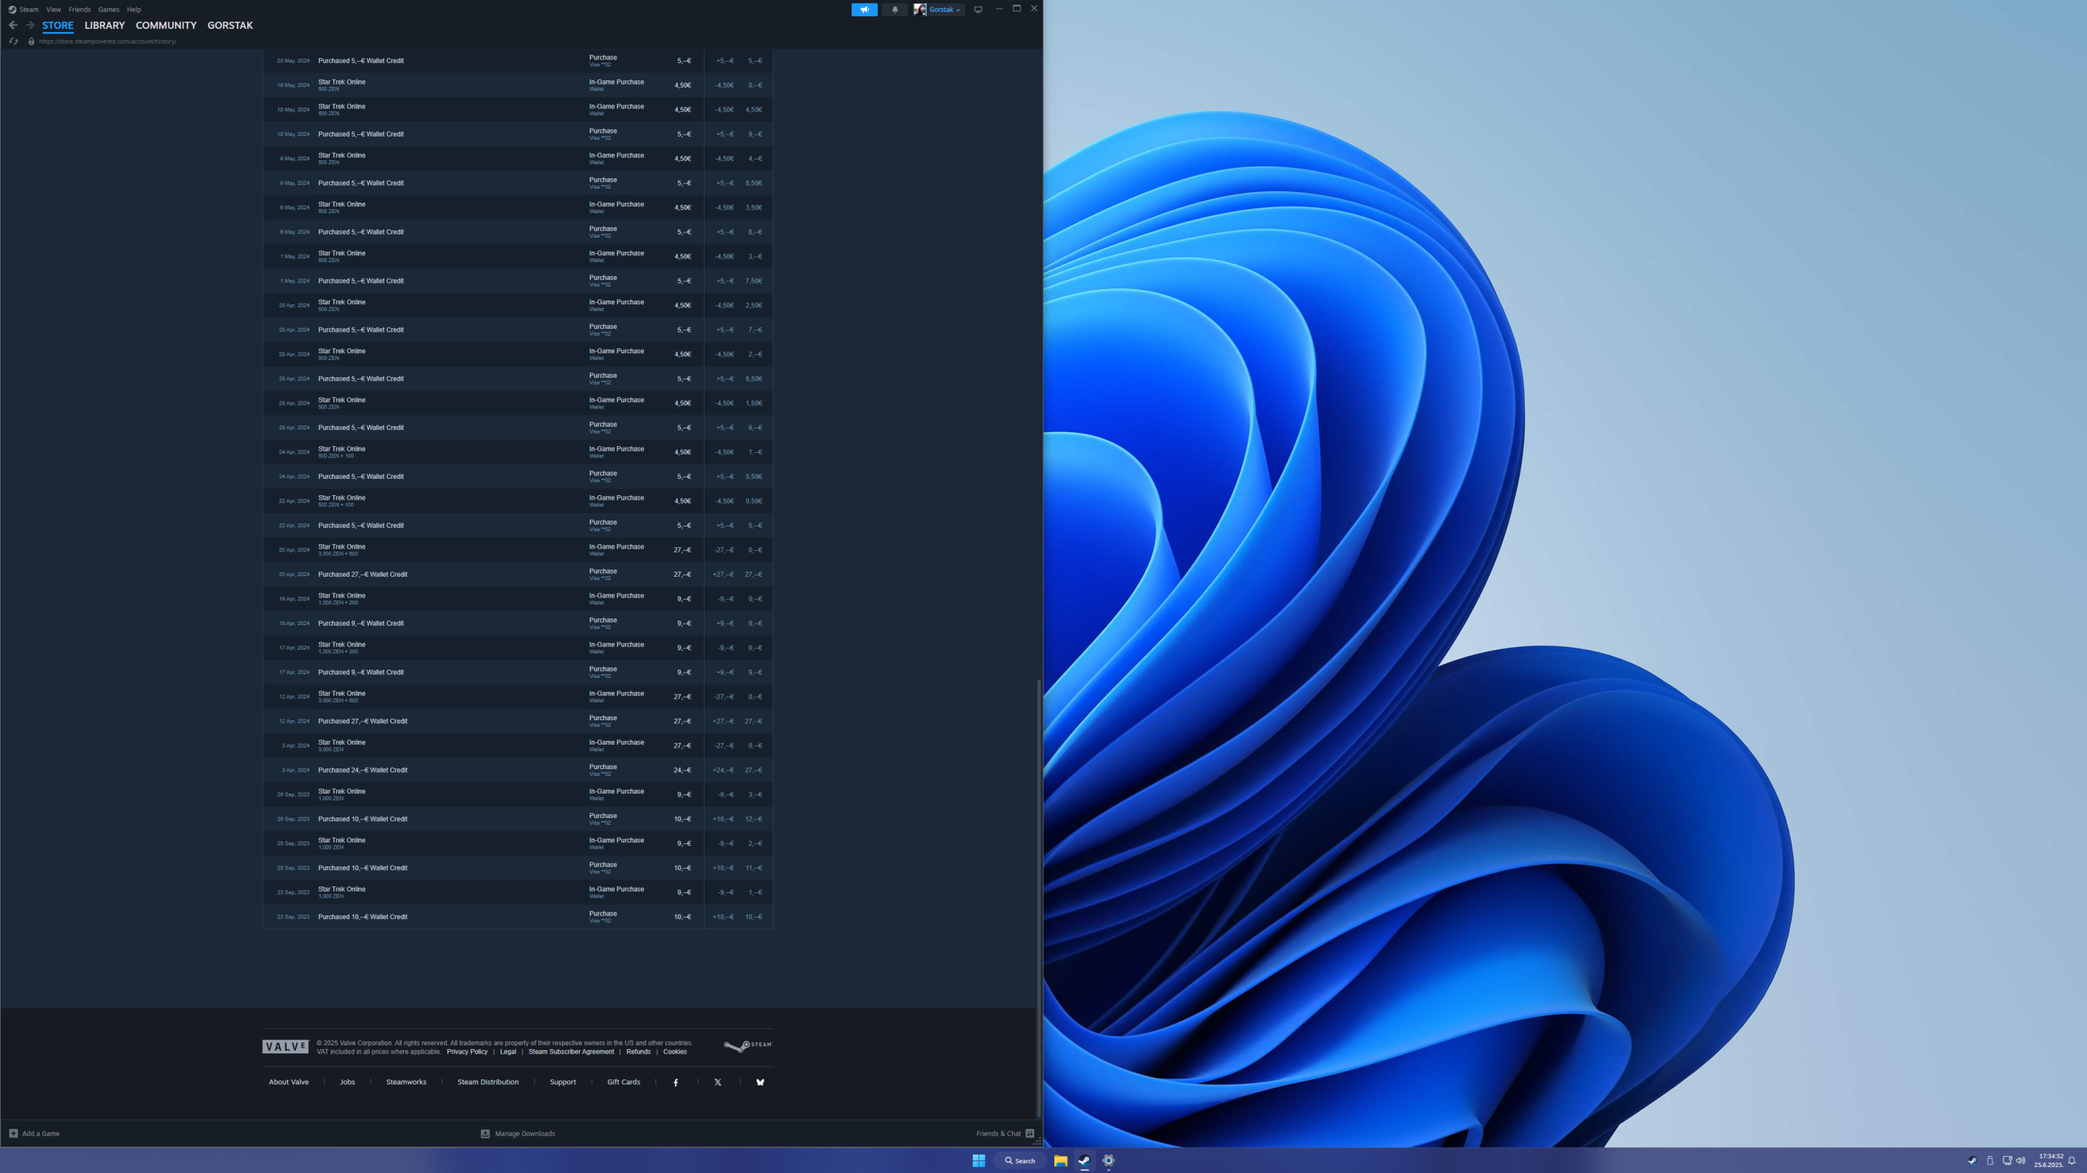Click the address bar URL field
2087x1173 pixels.
pos(108,42)
